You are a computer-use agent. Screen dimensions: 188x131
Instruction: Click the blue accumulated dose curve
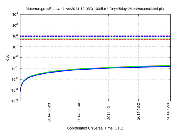95,68
